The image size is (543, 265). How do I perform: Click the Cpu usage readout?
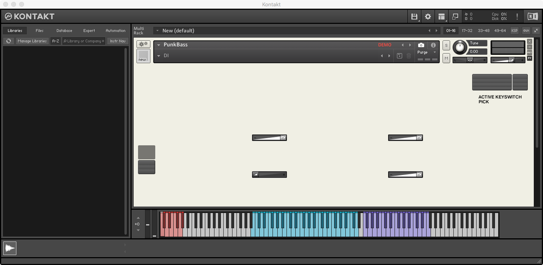(x=499, y=14)
